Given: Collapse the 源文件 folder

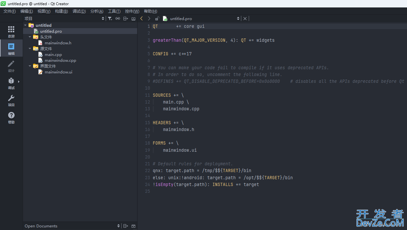Looking at the screenshot, I should (x=30, y=49).
